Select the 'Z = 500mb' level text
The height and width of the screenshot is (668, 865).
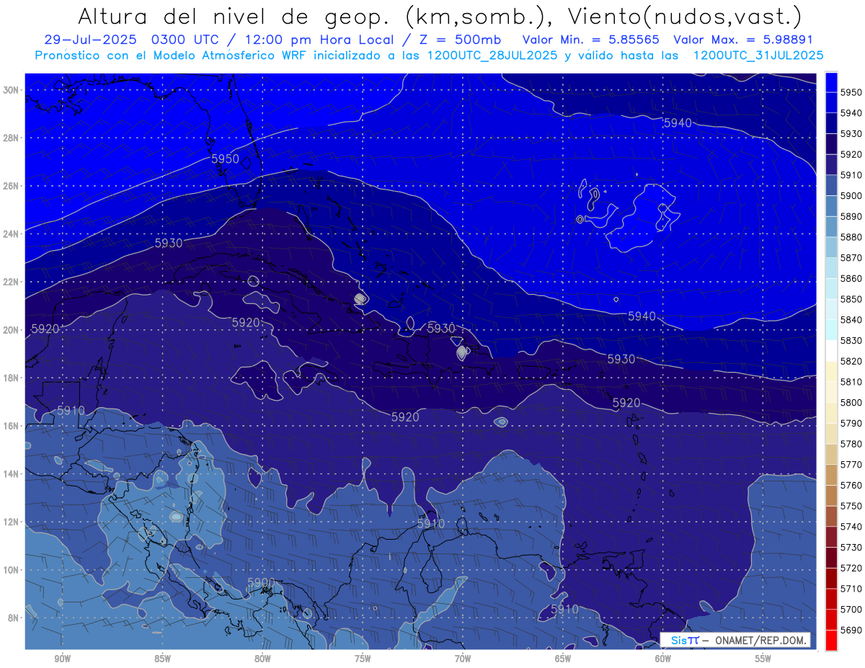pos(460,40)
